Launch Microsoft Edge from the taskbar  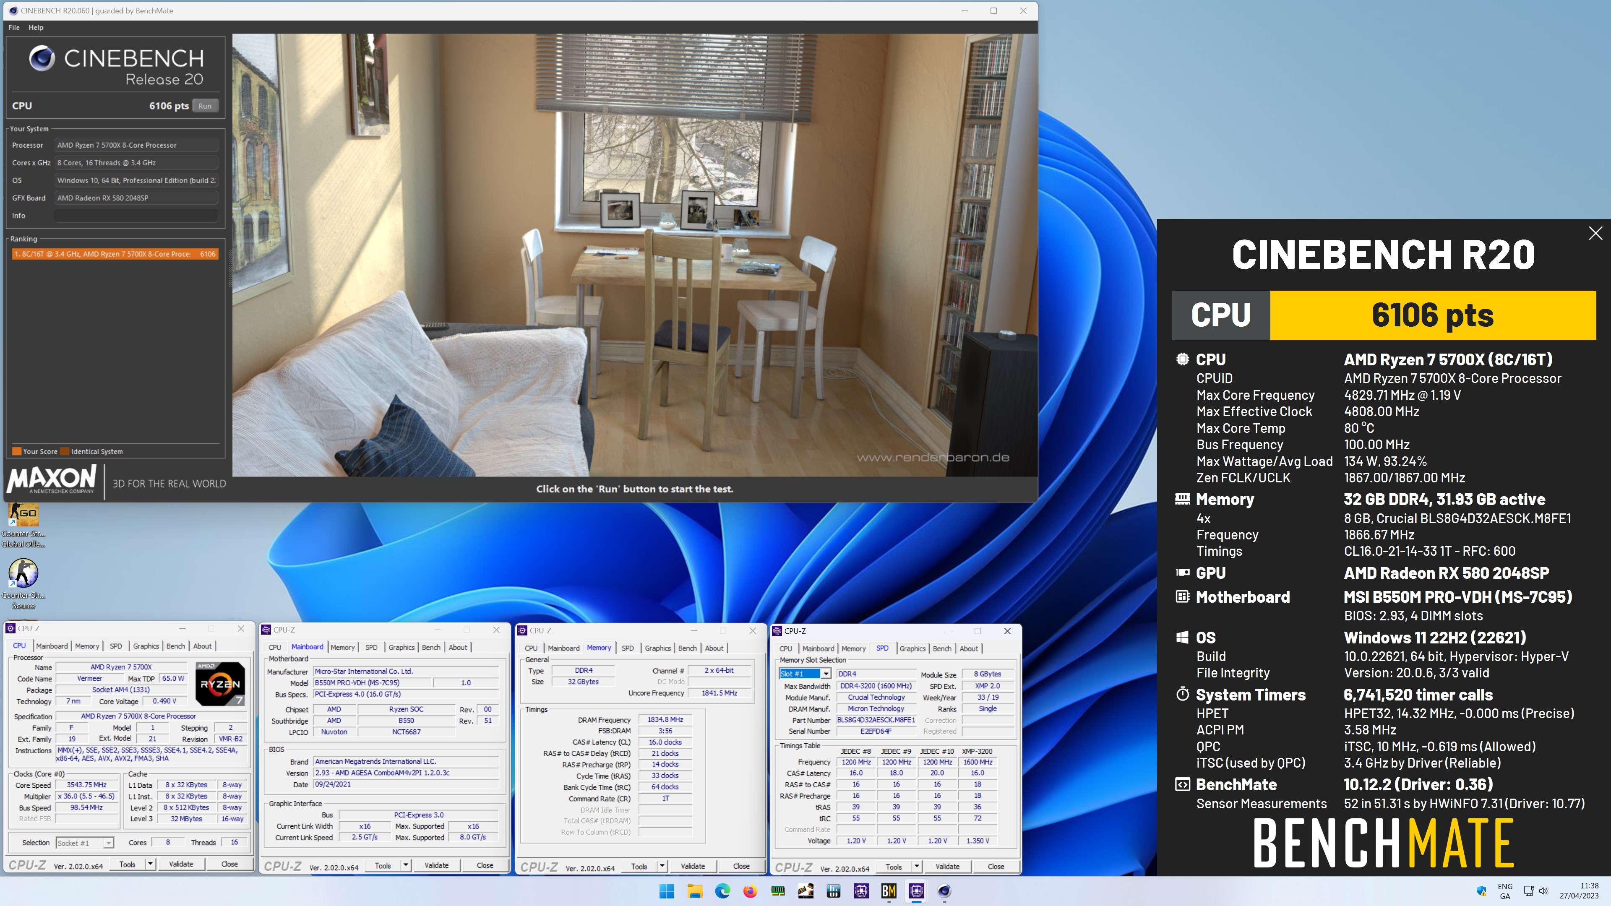pos(722,891)
